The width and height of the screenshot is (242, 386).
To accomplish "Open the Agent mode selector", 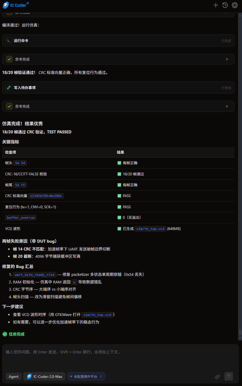I will click(14, 376).
